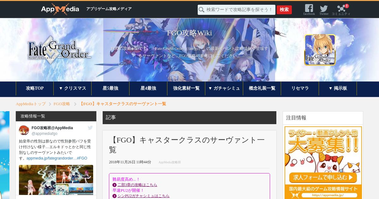The image size is (379, 199).
Task: Open 二部3章の攻略はこちら link
Action: point(137,185)
